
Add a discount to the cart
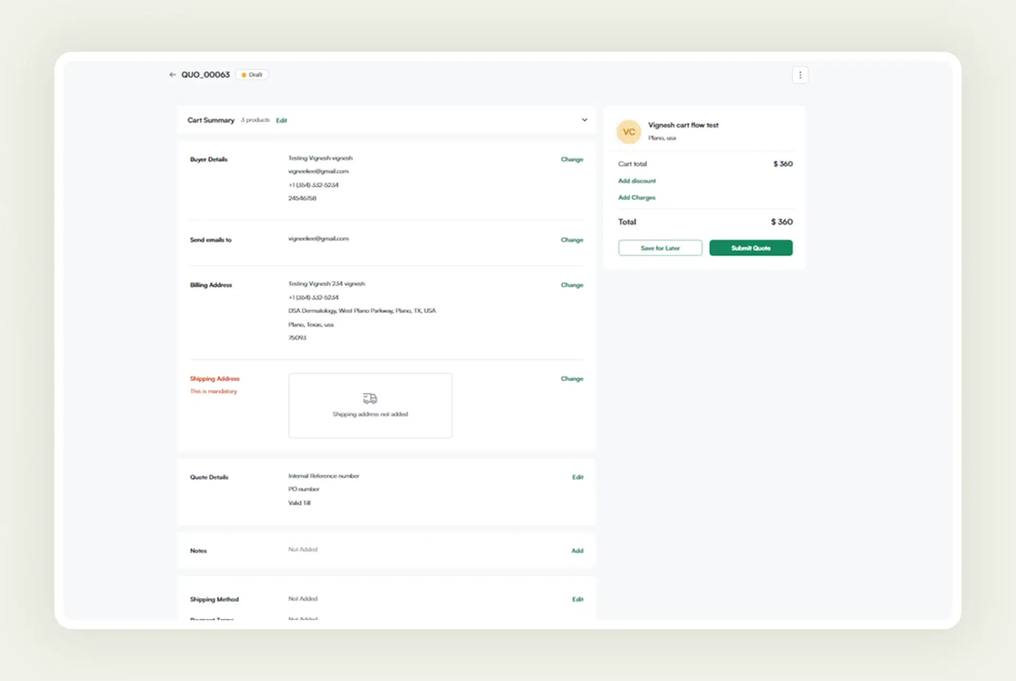(x=637, y=180)
